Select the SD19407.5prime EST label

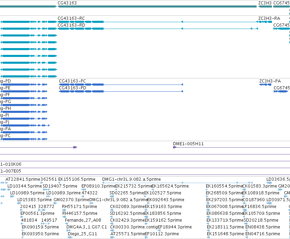click(x=60, y=186)
